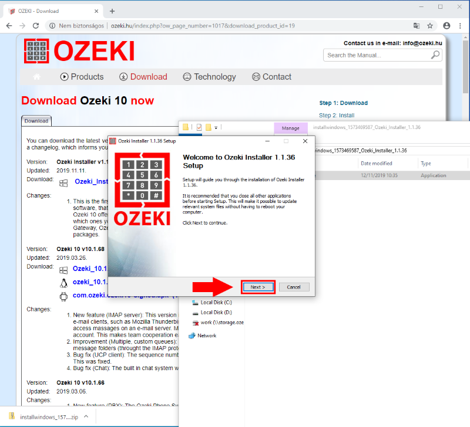This screenshot has width=470, height=427.
Task: Sort files by the Type column
Action: 426,164
